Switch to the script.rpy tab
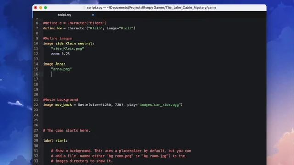 tap(64, 15)
